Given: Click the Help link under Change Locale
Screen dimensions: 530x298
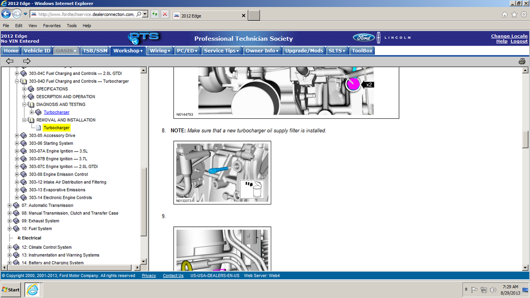Looking at the screenshot, I should pyautogui.click(x=502, y=41).
